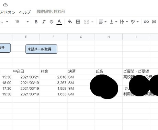Viewport: 158px width, 130px height.
Task: Select column E header
Action: pyautogui.click(x=26, y=37)
